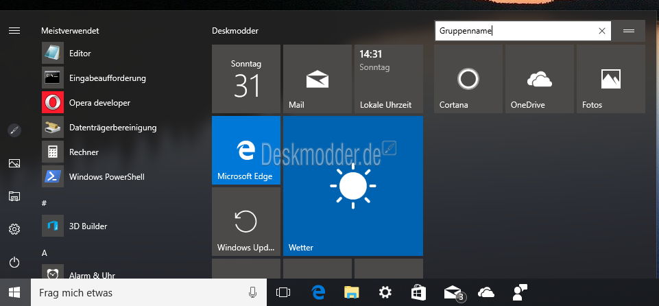Click the '#' letter section header
Viewport: 659px width, 306px height.
coord(44,202)
